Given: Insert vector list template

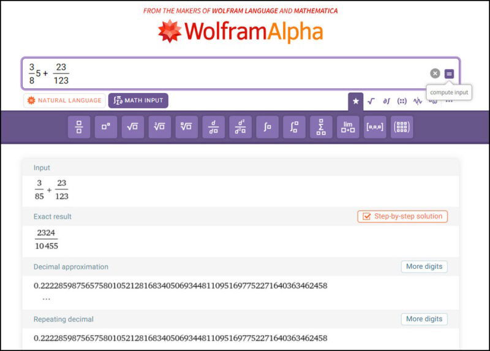Looking at the screenshot, I should click(375, 127).
